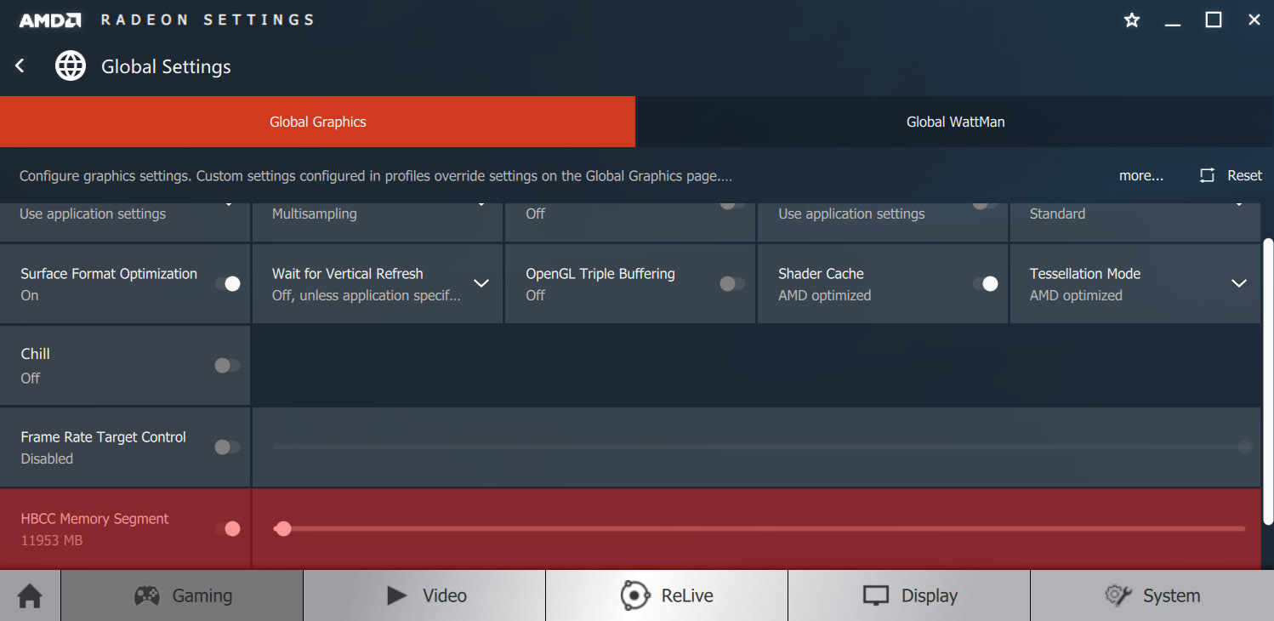
Task: Open the Display section
Action: [x=909, y=595]
